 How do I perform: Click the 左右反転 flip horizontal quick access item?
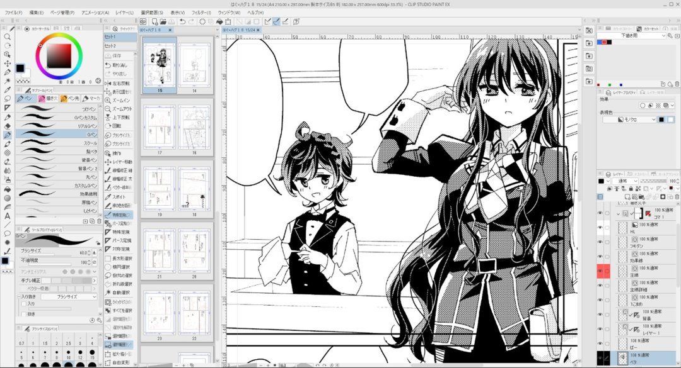119,83
